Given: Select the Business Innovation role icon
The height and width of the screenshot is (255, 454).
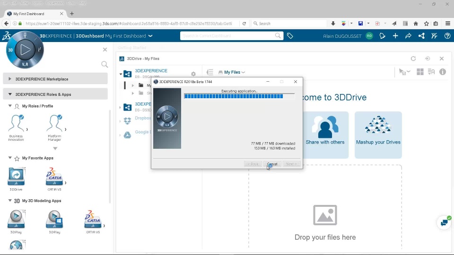Looking at the screenshot, I should click(16, 123).
